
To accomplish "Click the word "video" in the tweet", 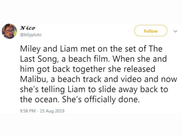I will tap(131, 79).
